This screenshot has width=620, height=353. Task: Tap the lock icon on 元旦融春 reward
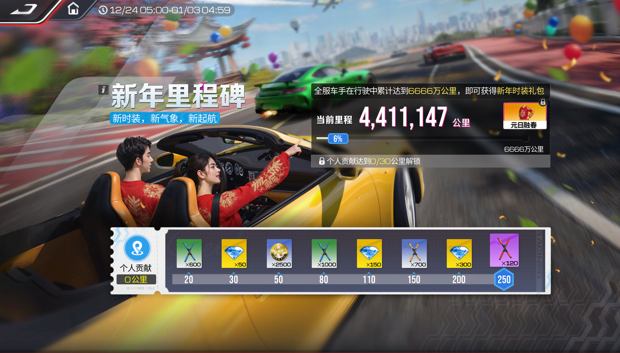542,102
